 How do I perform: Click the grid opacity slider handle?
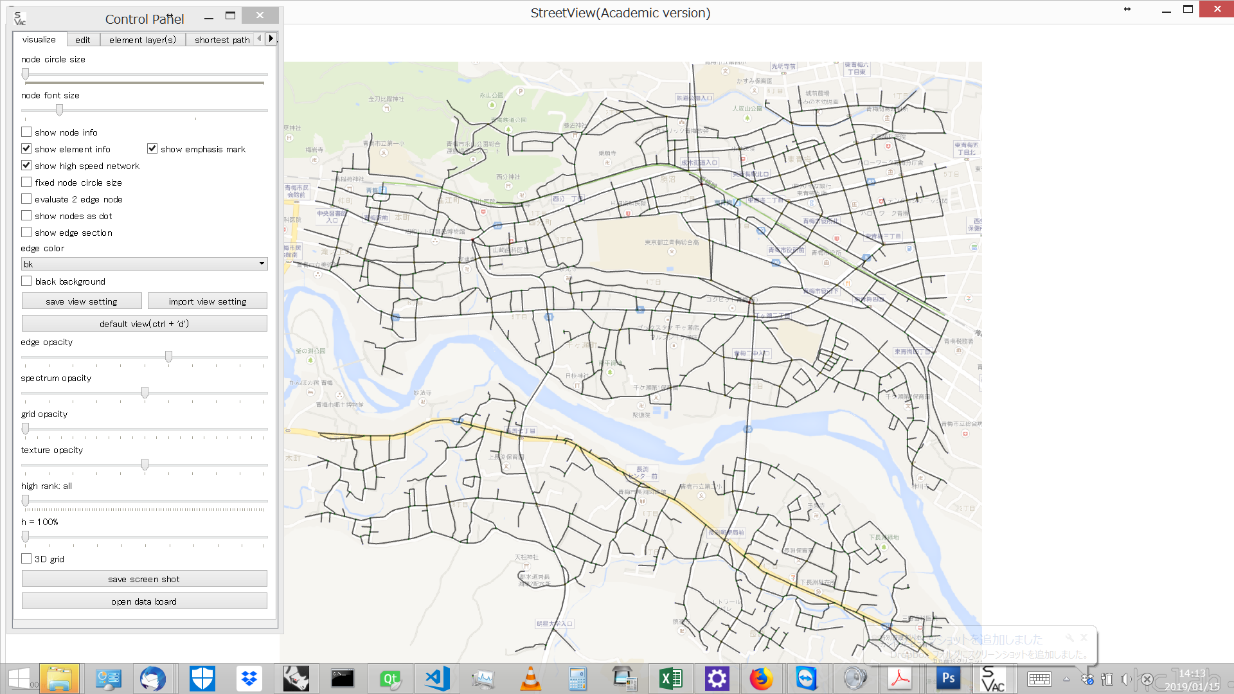click(25, 429)
